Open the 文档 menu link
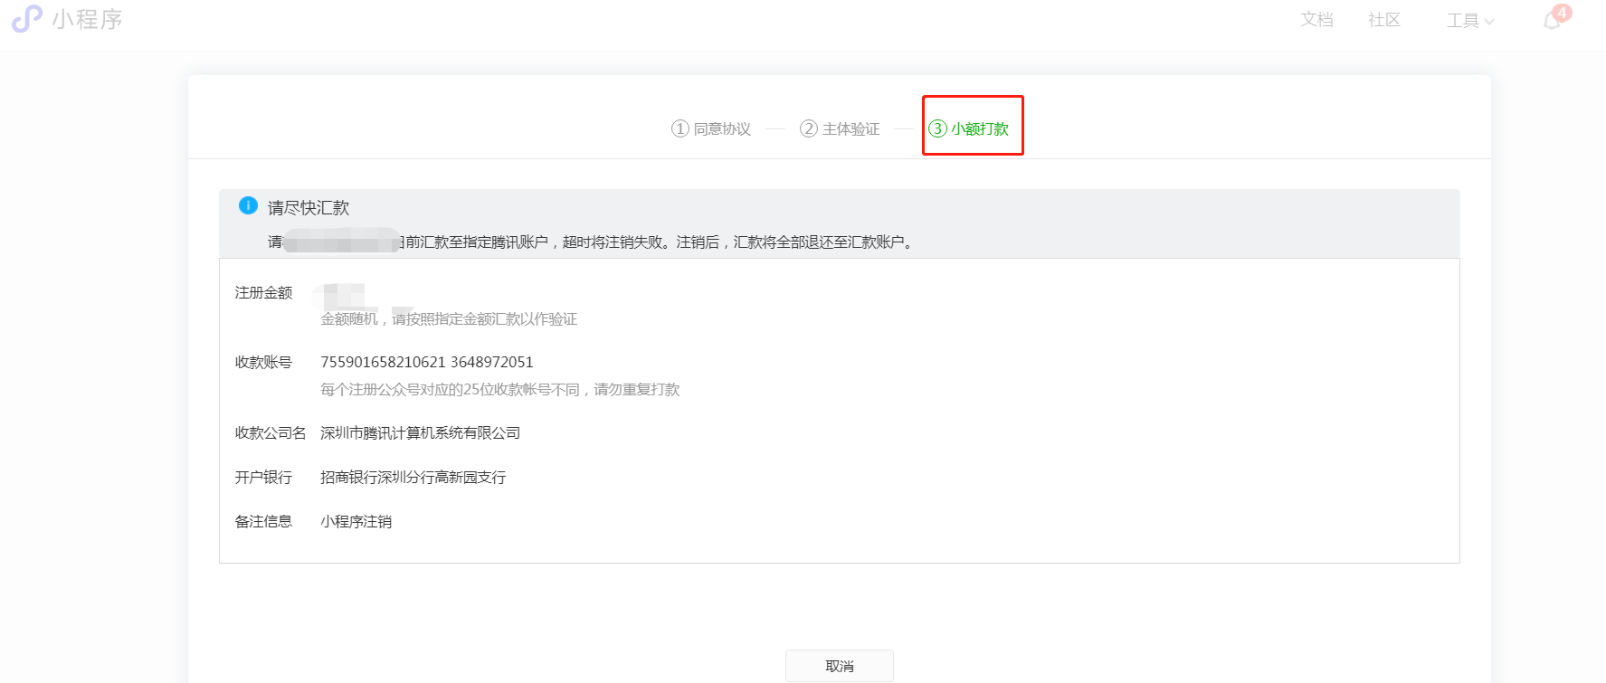 [x=1316, y=20]
